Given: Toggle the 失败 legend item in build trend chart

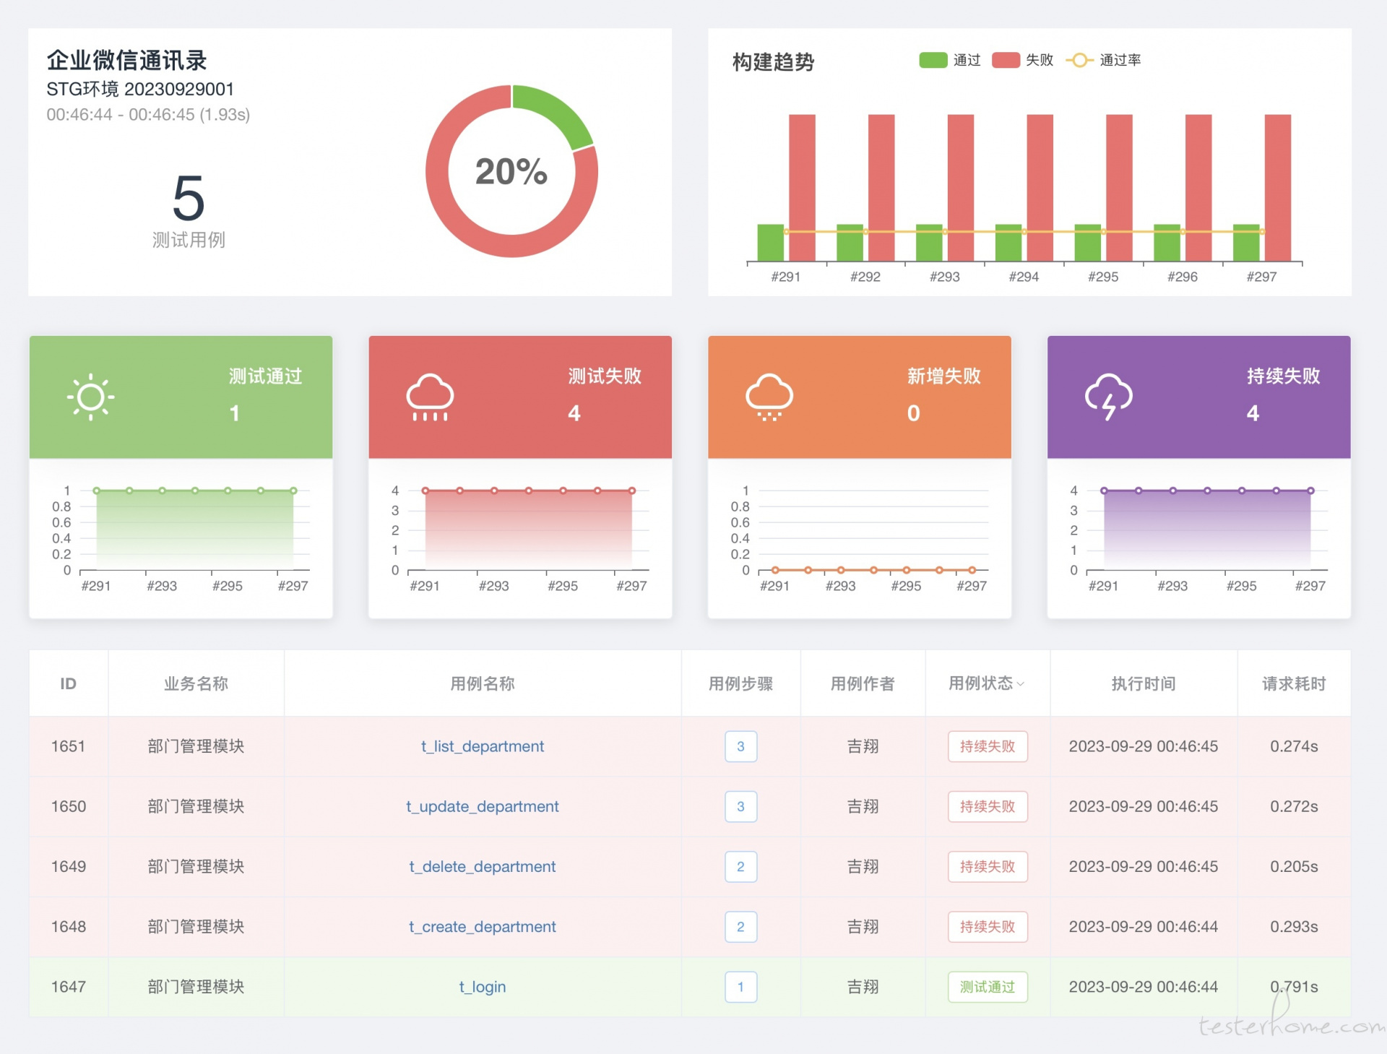Looking at the screenshot, I should tap(1022, 60).
